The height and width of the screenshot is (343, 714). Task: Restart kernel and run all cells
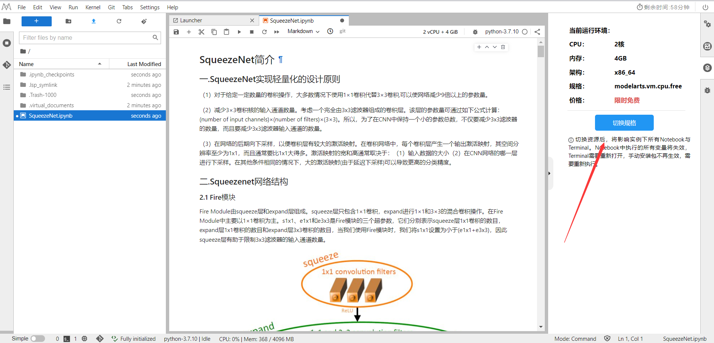(277, 32)
